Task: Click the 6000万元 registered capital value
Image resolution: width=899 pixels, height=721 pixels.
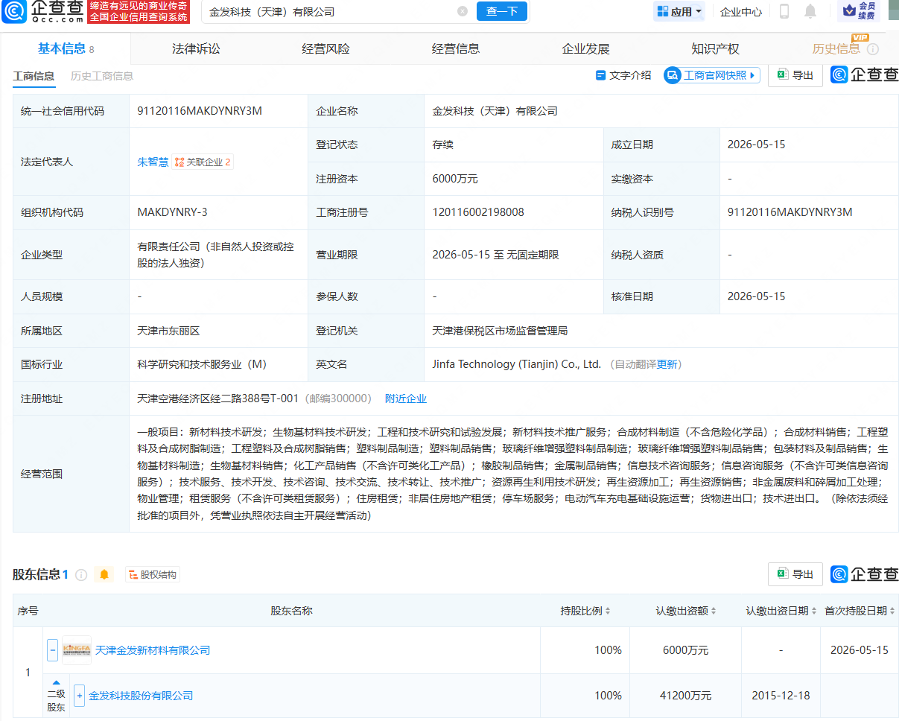Action: [x=455, y=179]
